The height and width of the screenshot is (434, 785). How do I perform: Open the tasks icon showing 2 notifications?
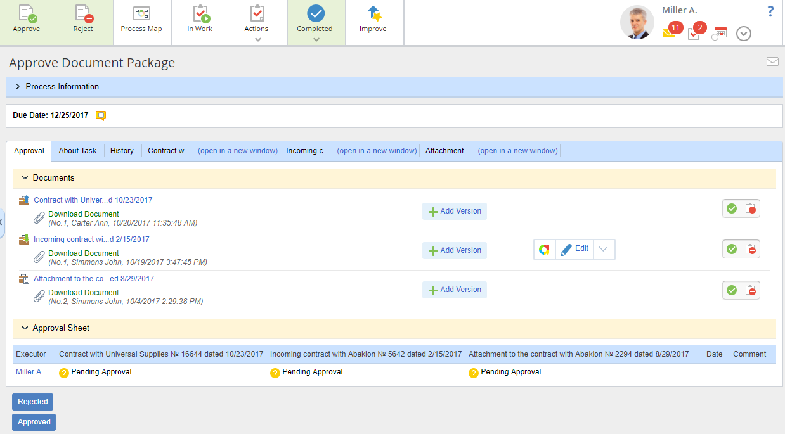pyautogui.click(x=694, y=33)
